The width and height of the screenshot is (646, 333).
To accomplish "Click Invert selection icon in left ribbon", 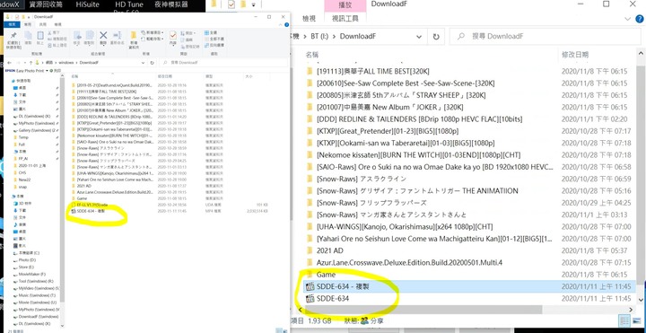I will 206,45.
